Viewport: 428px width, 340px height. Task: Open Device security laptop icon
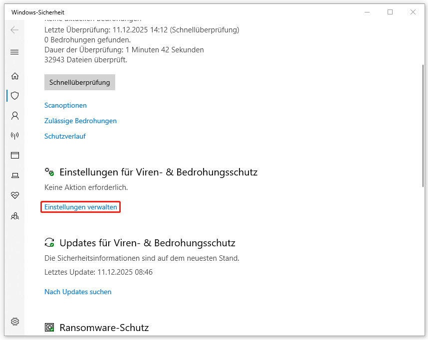[15, 175]
